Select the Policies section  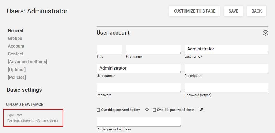coord(17,77)
